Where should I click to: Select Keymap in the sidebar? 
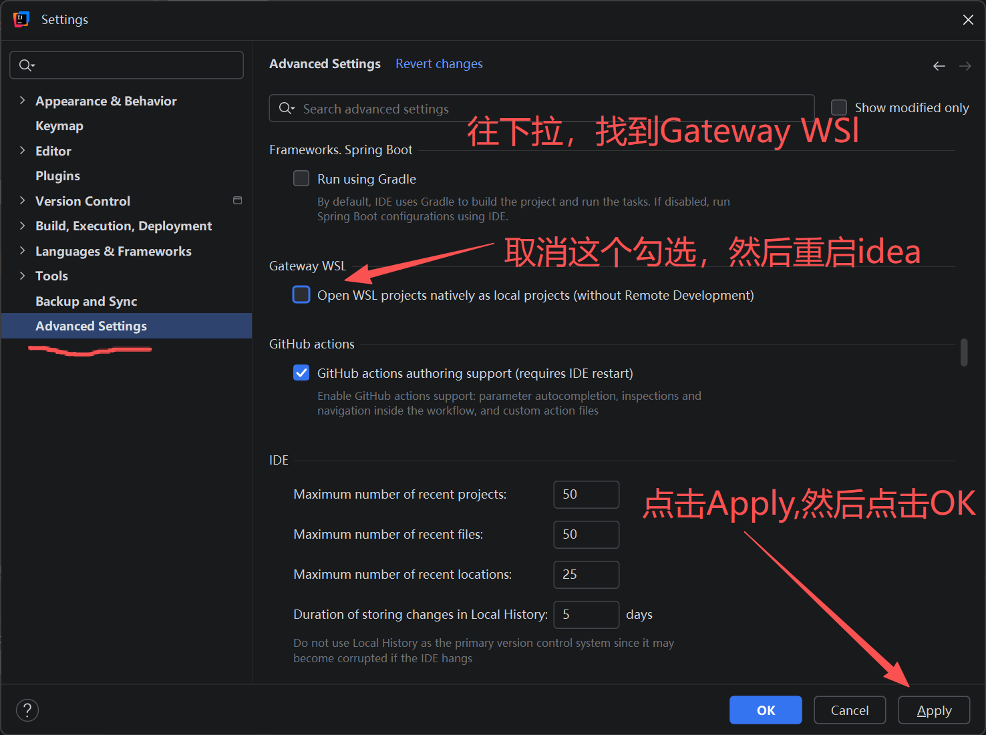59,126
